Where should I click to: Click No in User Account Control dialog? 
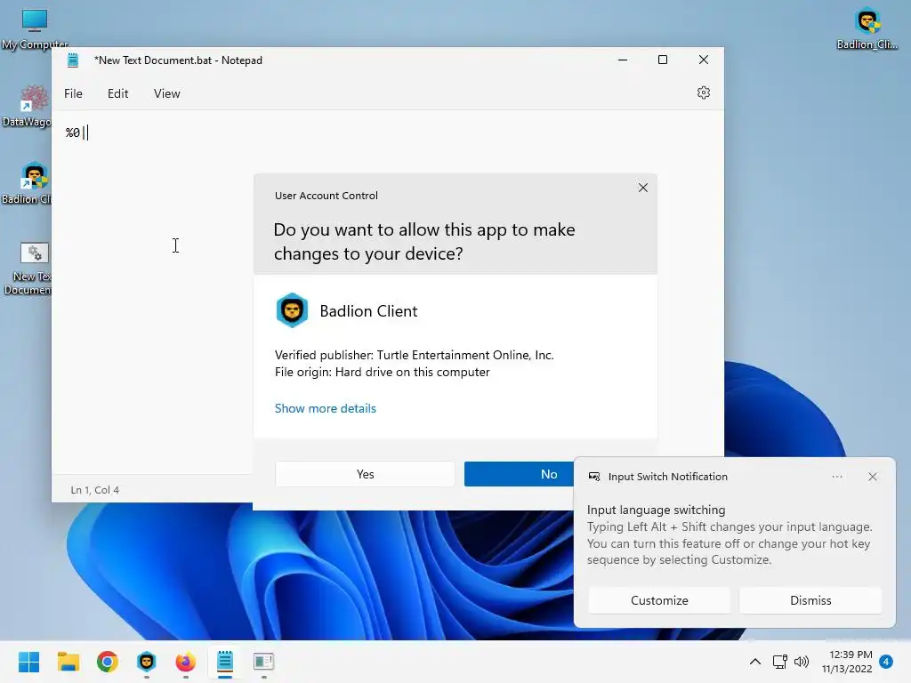[519, 474]
